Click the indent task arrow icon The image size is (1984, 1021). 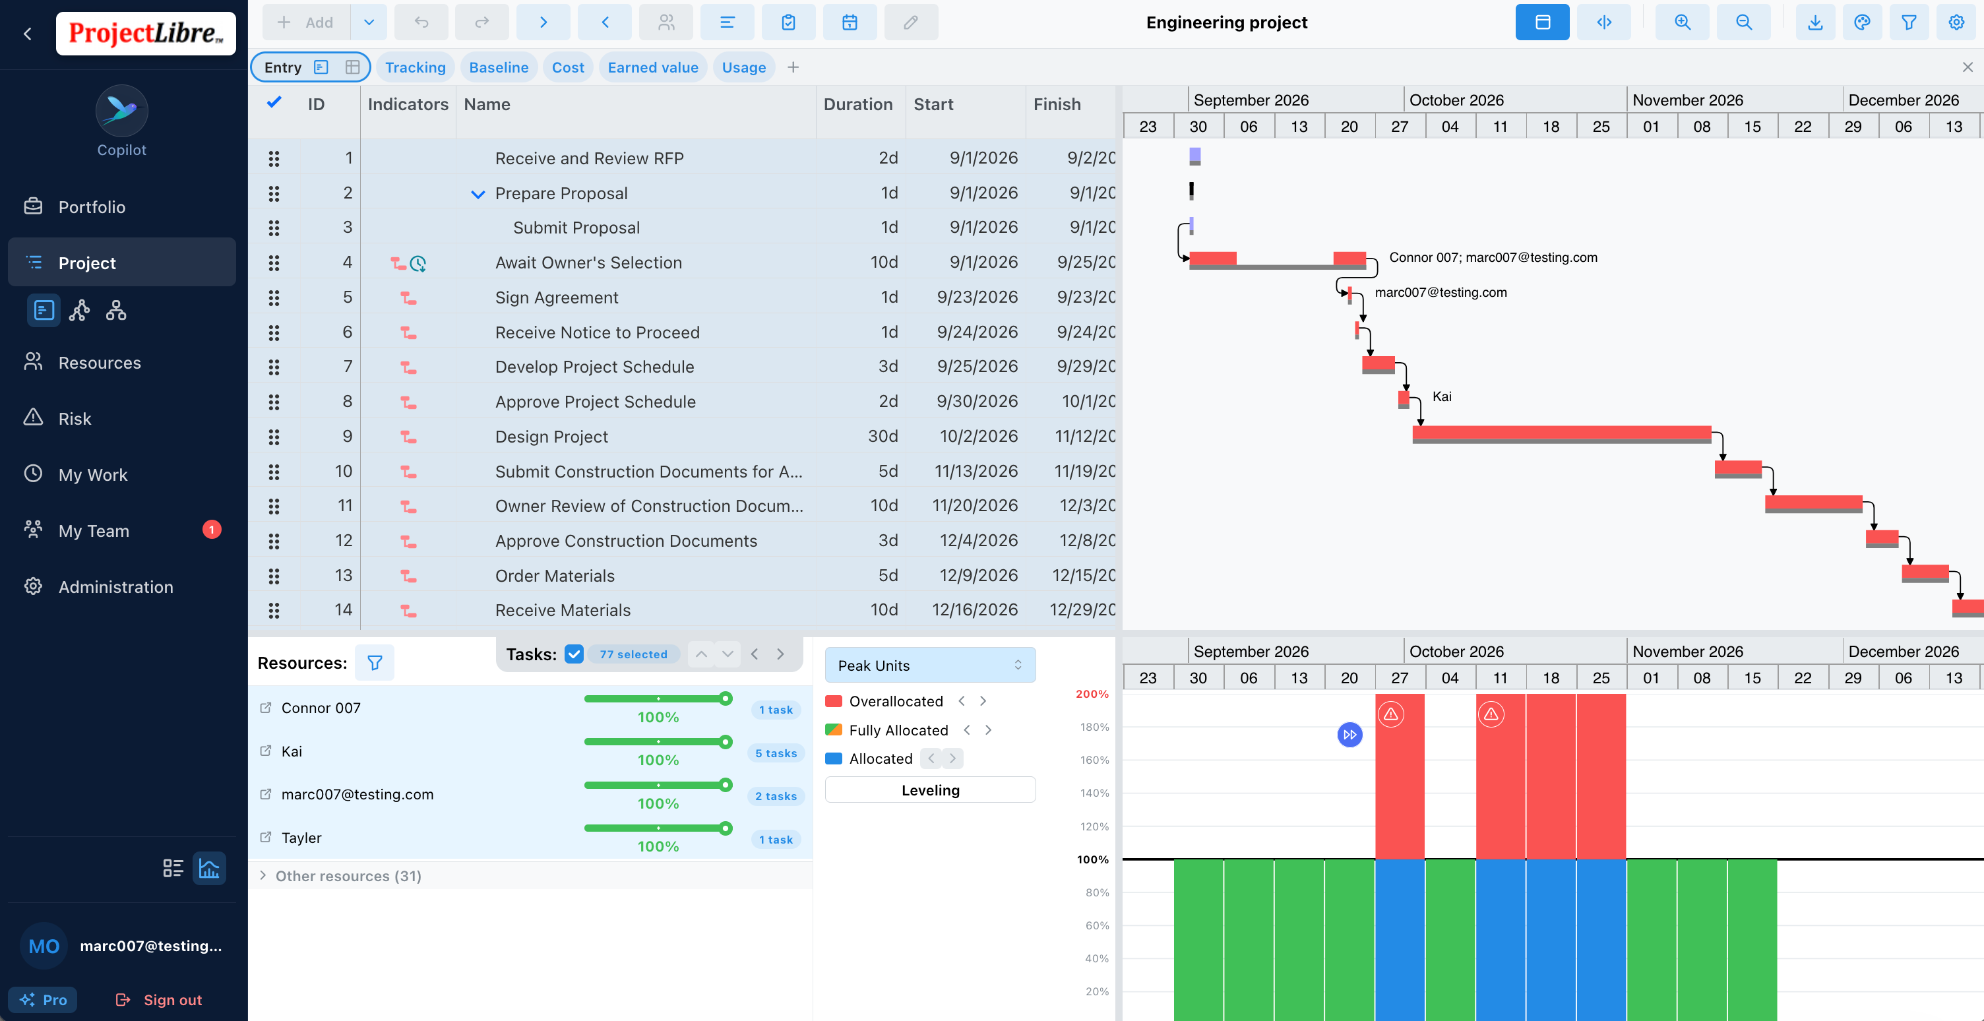coord(543,22)
